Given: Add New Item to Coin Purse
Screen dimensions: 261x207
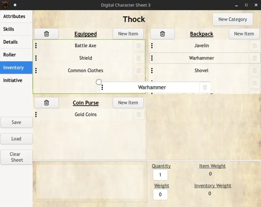Looking at the screenshot, I should click(x=128, y=103).
